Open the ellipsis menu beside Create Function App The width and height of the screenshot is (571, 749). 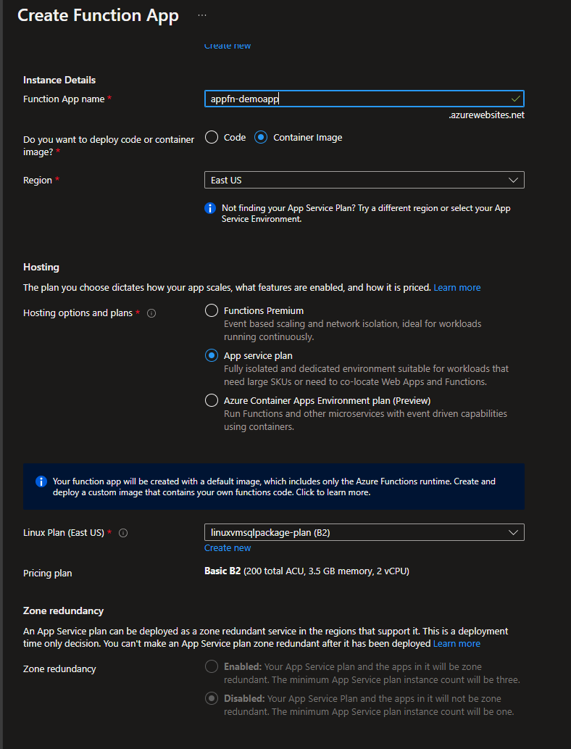point(202,16)
